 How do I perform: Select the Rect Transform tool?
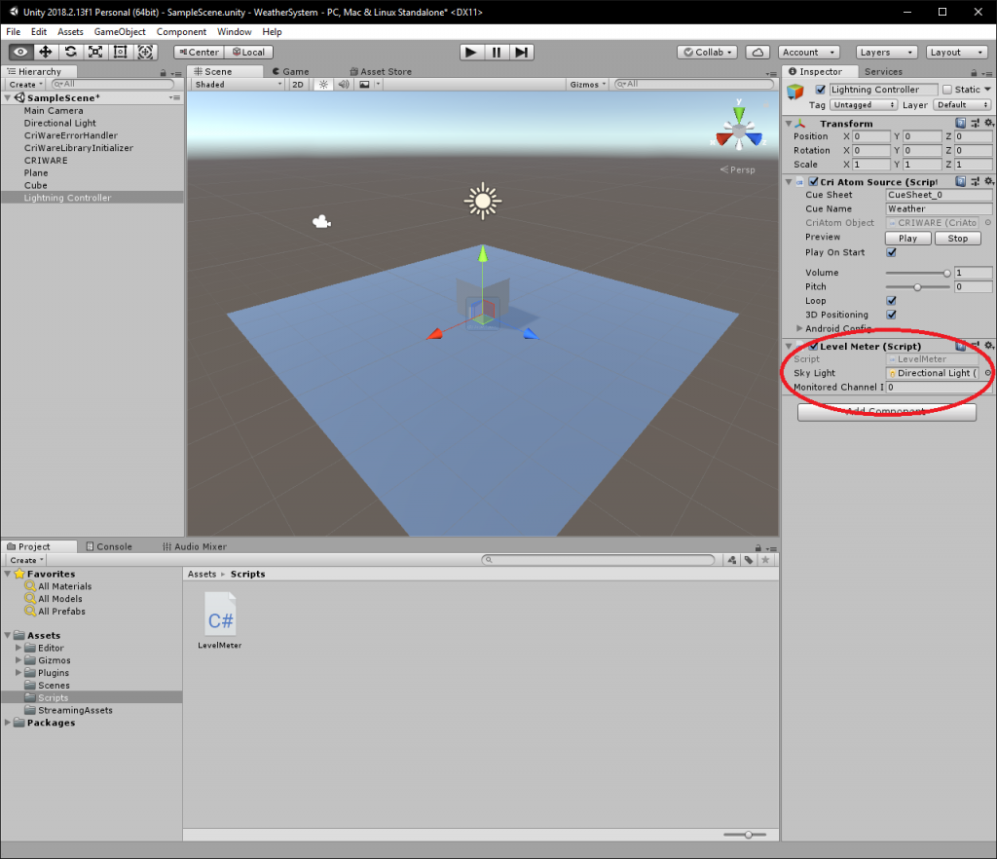point(120,52)
